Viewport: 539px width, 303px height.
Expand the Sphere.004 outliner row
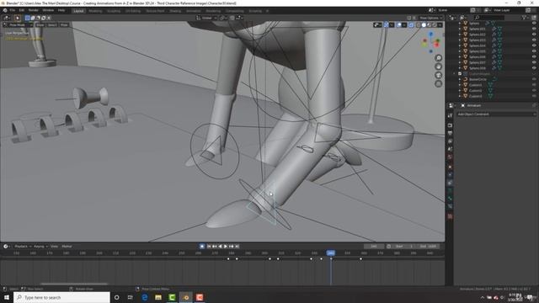tap(460, 45)
